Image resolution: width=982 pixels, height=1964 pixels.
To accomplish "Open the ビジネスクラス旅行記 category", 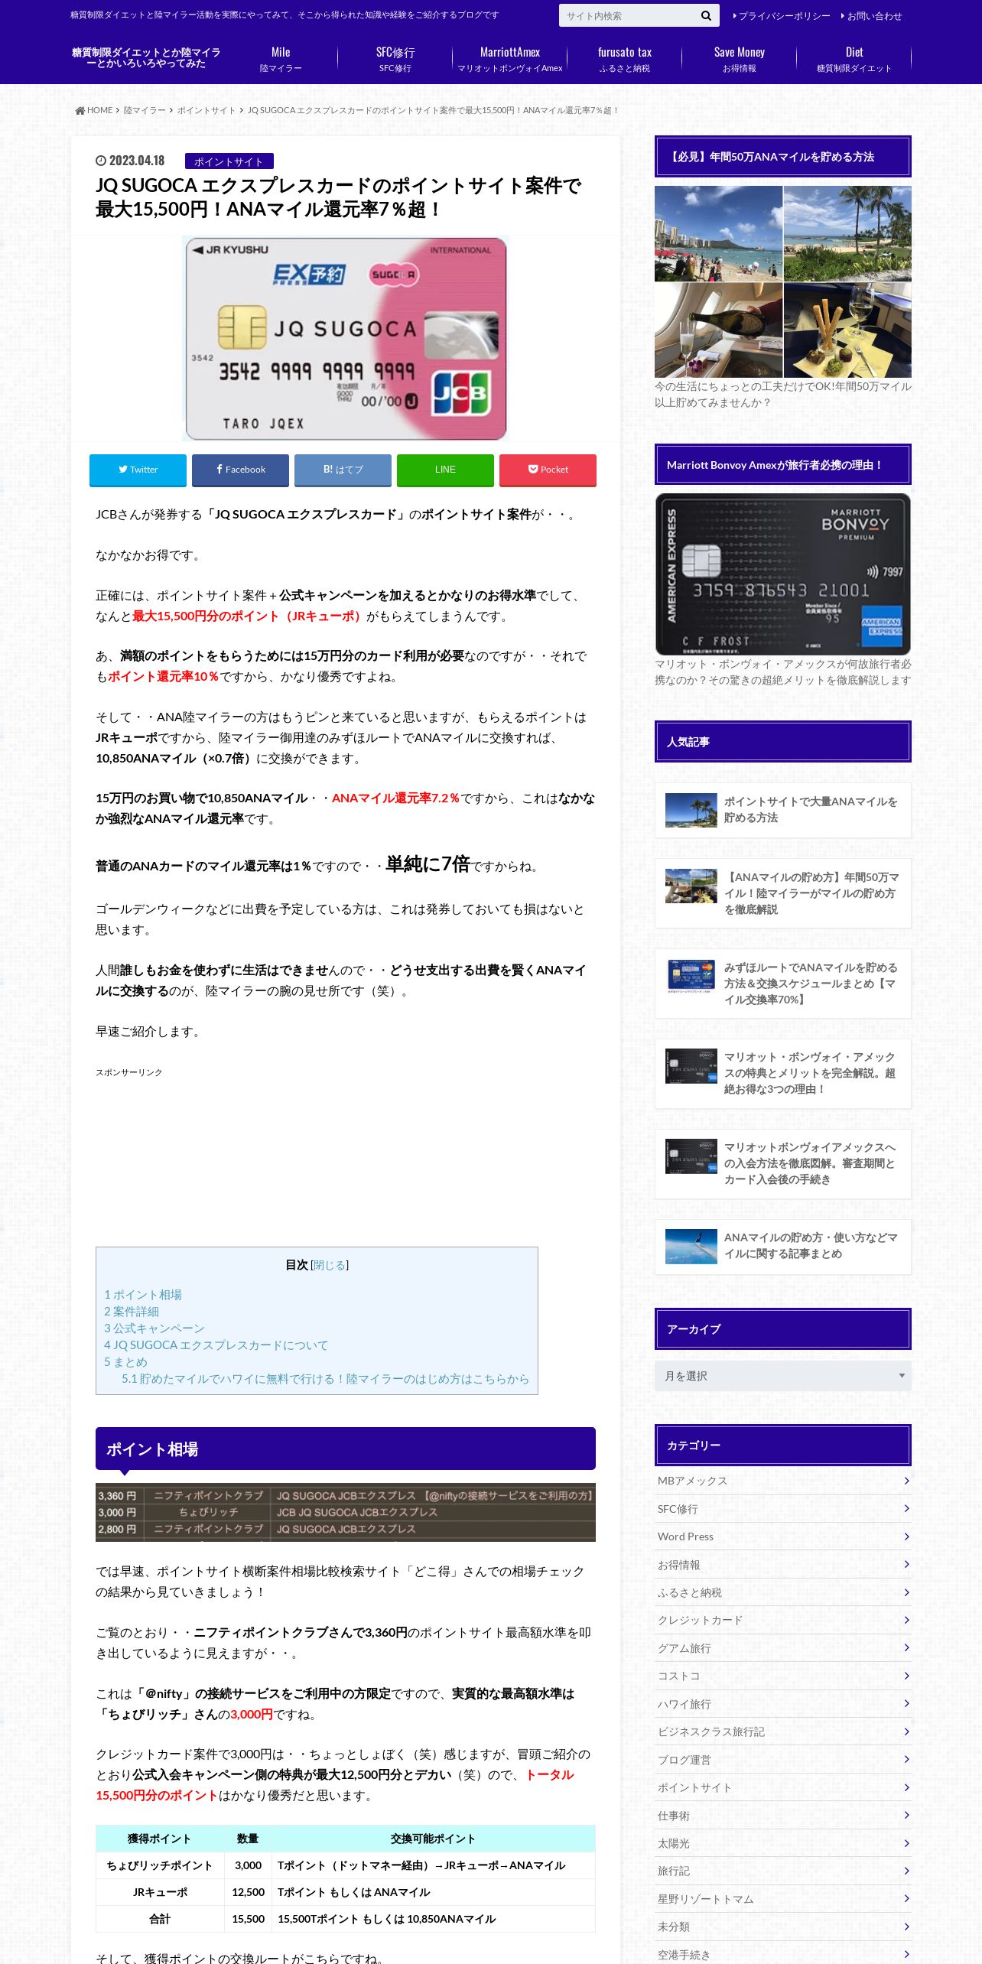I will (x=782, y=1732).
